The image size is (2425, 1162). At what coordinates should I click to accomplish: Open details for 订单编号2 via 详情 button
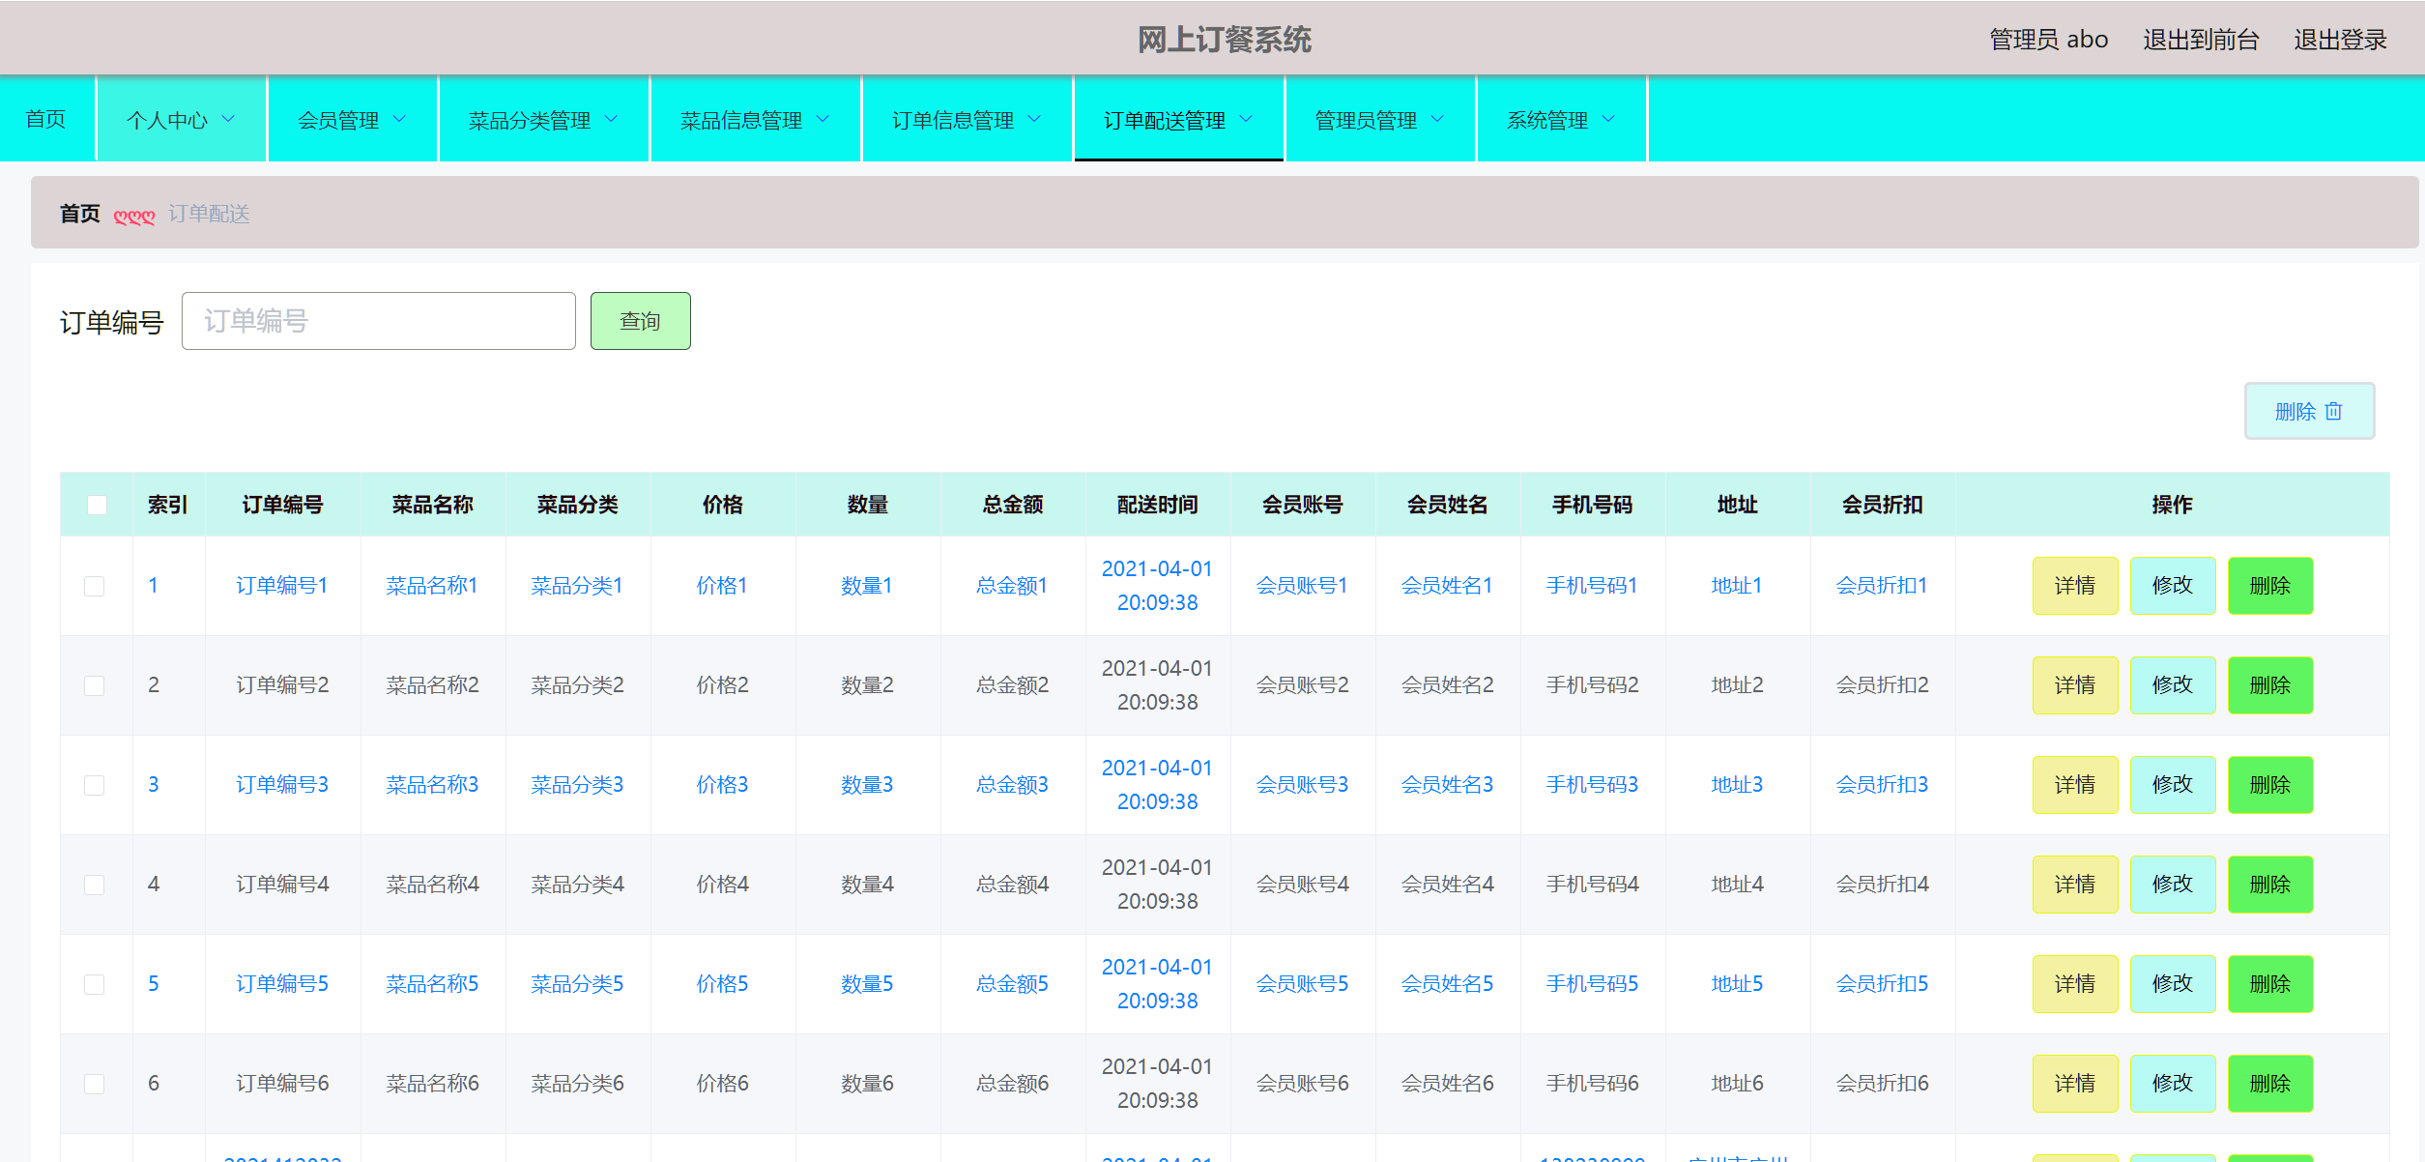(2074, 684)
